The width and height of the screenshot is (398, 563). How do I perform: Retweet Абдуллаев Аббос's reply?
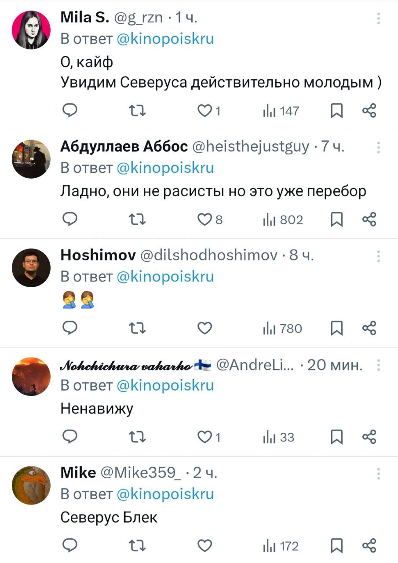(137, 219)
